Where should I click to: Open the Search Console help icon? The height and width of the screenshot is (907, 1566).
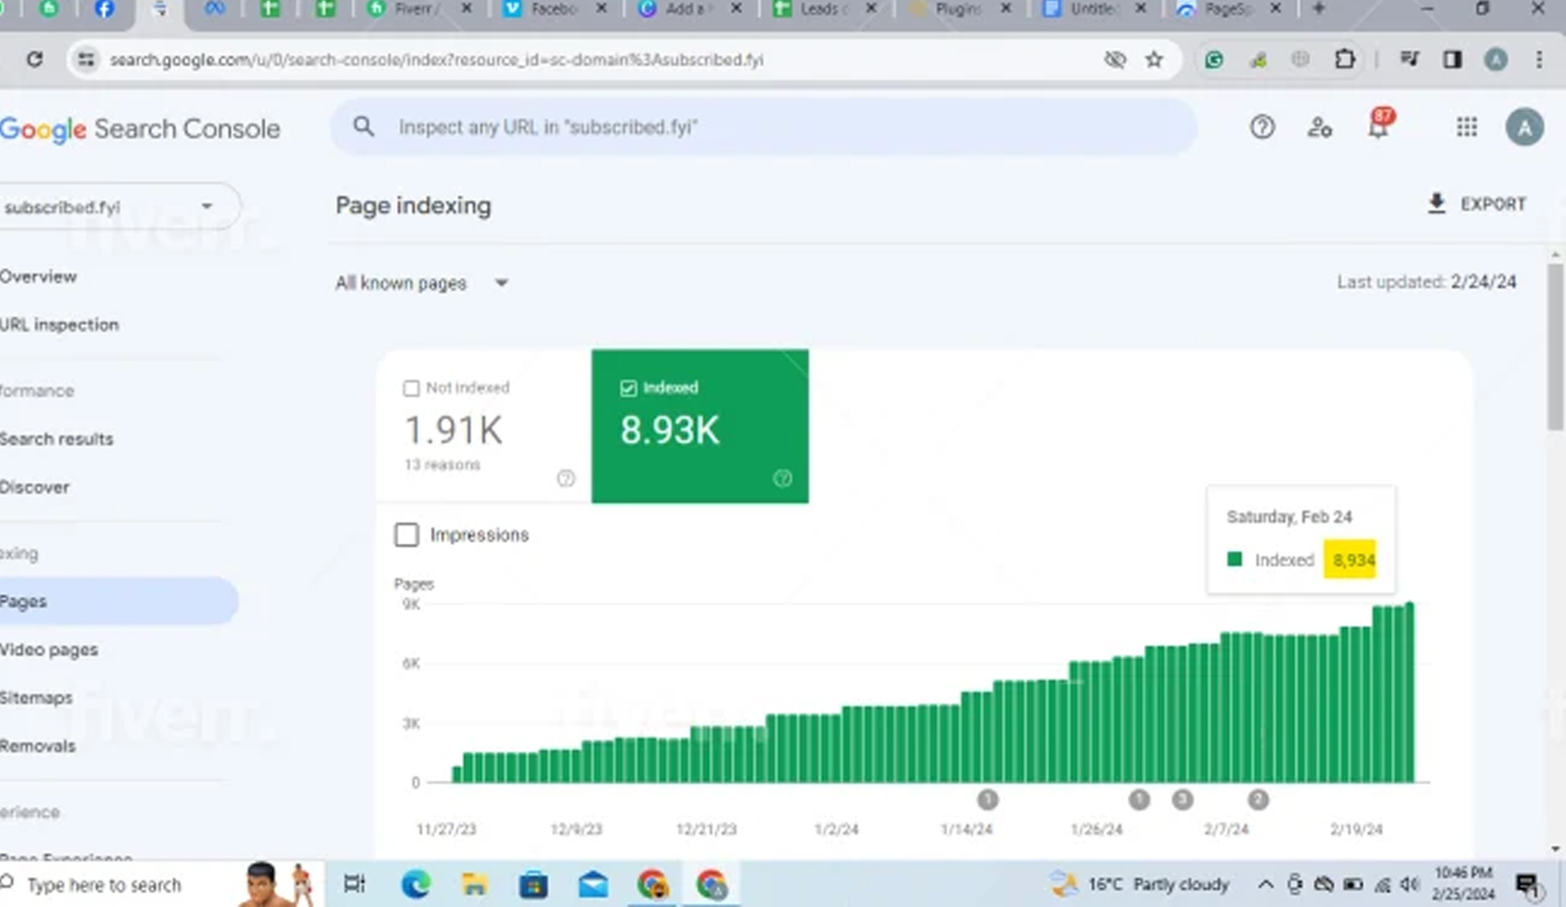click(1262, 127)
